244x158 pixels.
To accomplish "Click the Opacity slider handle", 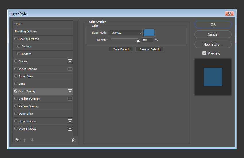I will point(138,41).
